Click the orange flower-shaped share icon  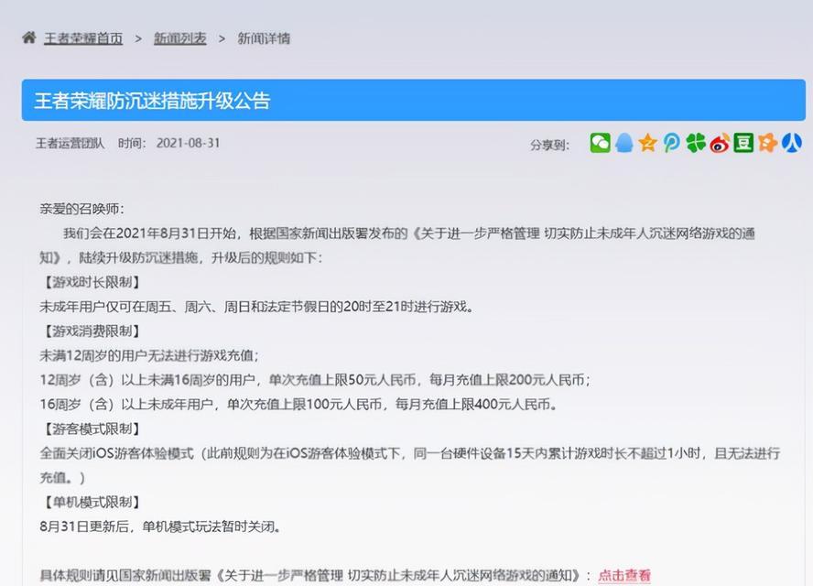[767, 143]
